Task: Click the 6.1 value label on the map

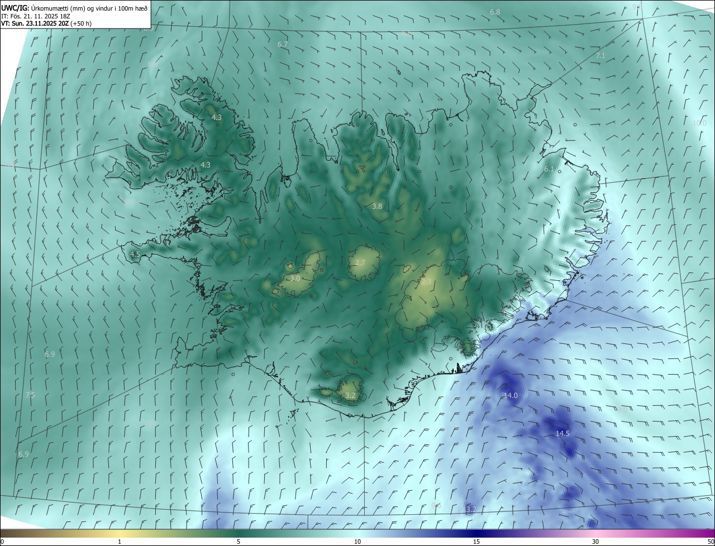Action: pos(549,169)
